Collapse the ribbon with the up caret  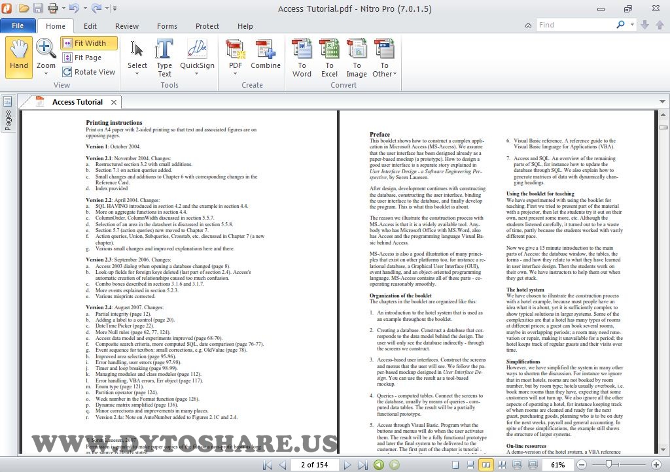(528, 25)
